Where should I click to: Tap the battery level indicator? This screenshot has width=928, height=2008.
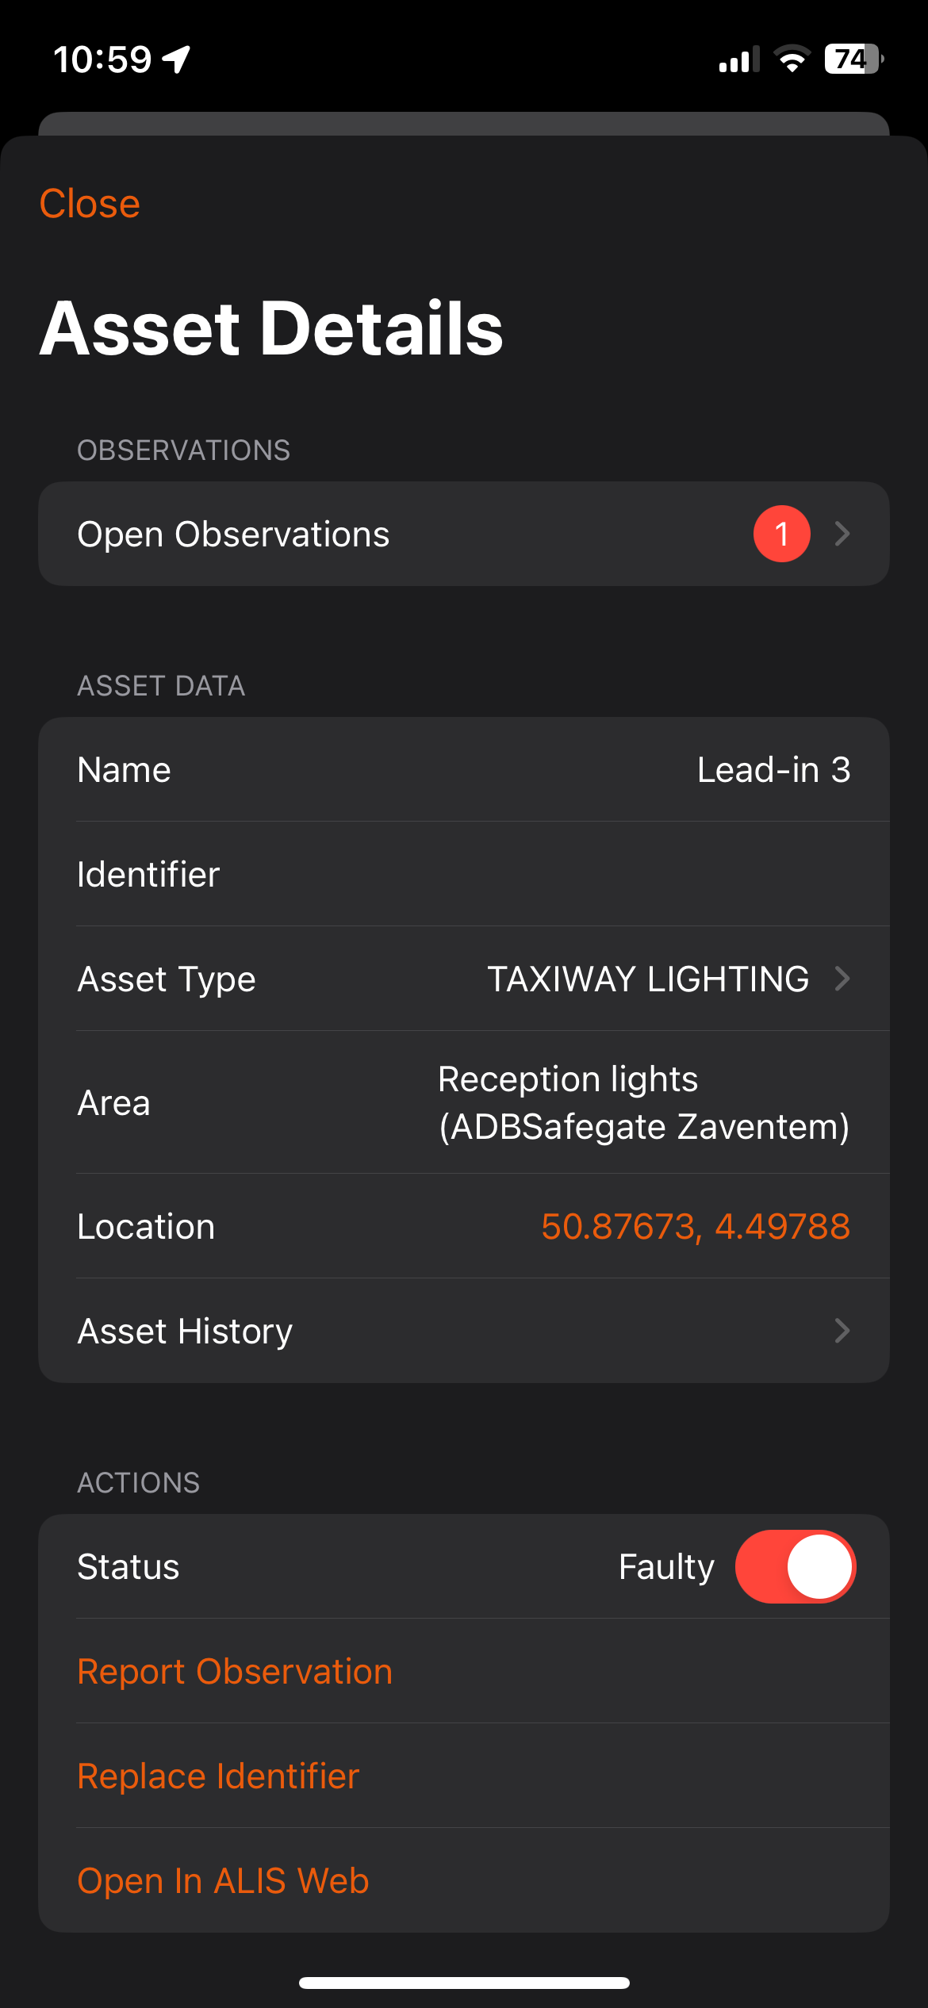coord(853,59)
